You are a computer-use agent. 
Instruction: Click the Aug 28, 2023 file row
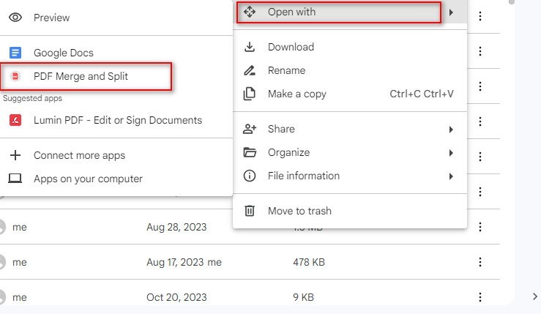point(176,227)
